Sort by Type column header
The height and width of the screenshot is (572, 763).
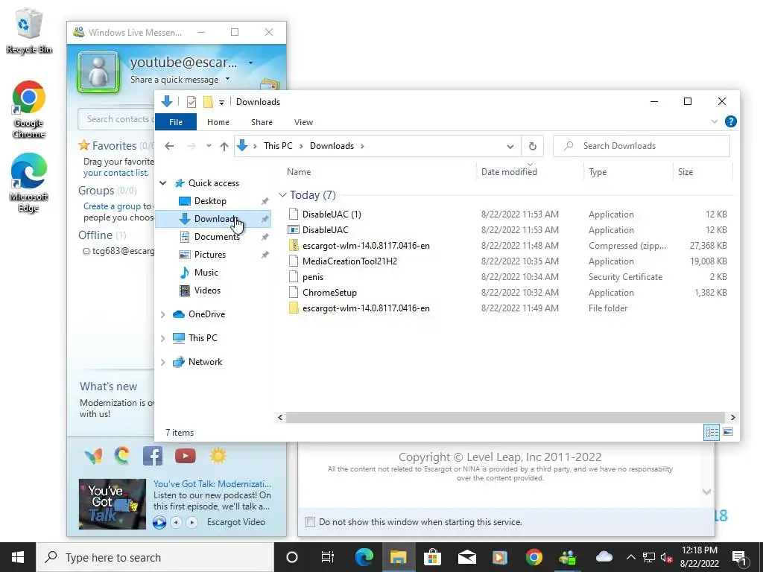pyautogui.click(x=598, y=172)
